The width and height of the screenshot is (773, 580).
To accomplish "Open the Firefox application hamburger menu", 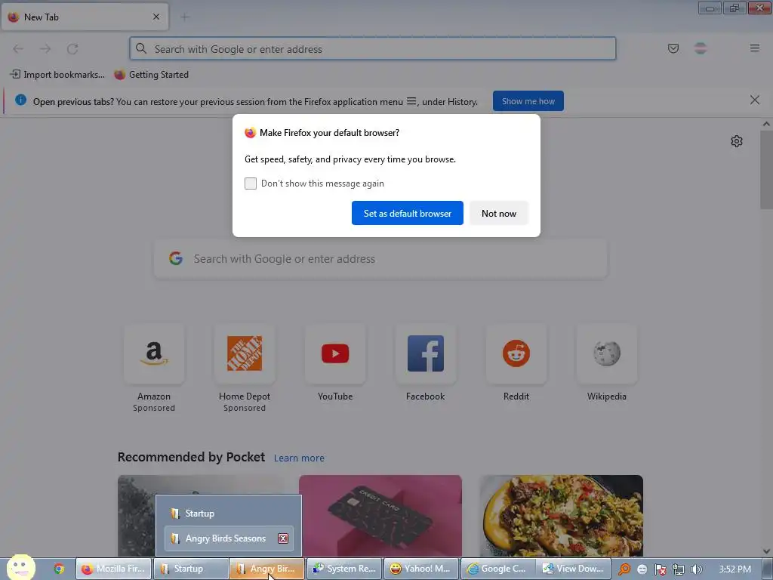I will click(754, 48).
